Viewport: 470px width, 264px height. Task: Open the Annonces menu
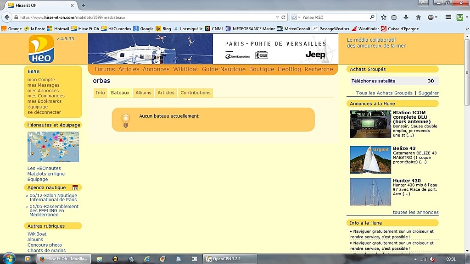[x=156, y=69]
